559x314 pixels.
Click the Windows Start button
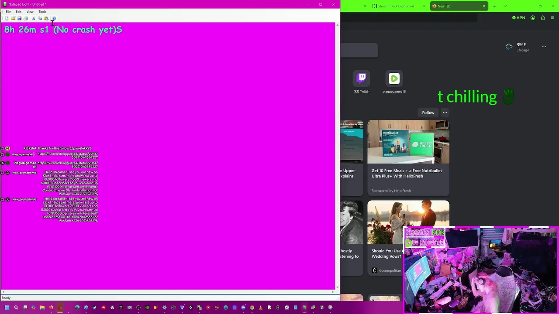(x=7, y=307)
